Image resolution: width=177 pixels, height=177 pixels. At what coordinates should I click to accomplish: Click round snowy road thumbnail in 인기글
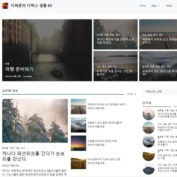coord(148,168)
